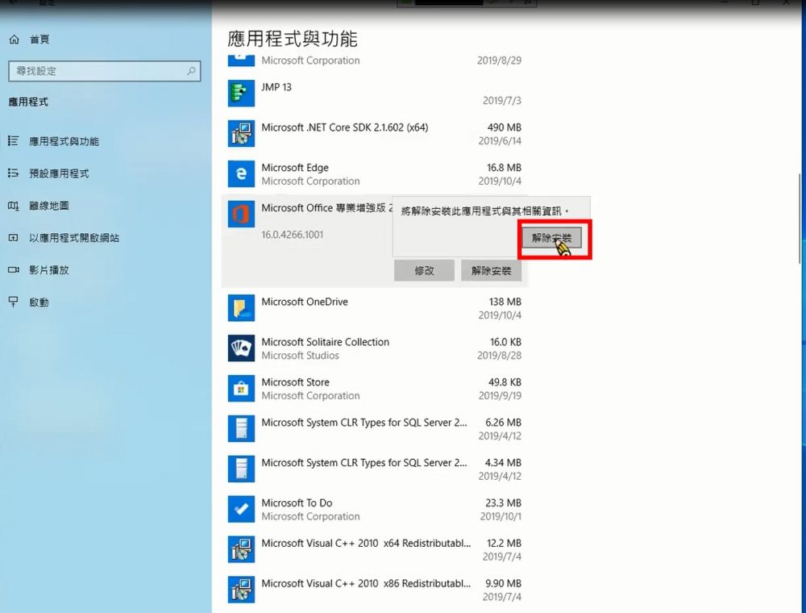Click 解除安裝 button next to 修改
Image resolution: width=806 pixels, height=613 pixels.
click(492, 270)
